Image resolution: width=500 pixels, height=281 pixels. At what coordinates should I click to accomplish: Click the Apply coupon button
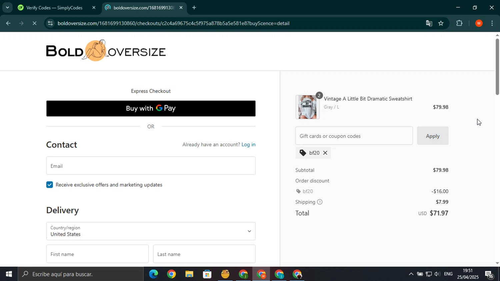click(x=433, y=136)
